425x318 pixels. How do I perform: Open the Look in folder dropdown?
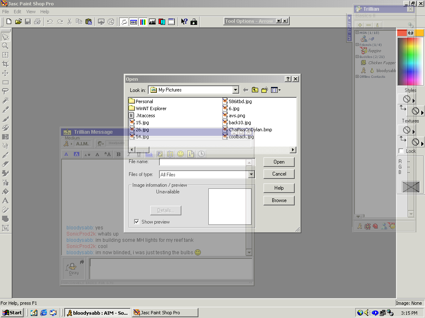coord(236,90)
